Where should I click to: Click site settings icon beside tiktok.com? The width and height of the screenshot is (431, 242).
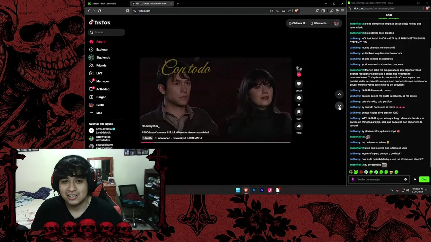pos(135,11)
